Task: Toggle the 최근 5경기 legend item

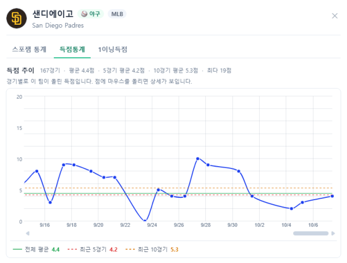Action: coord(93,249)
